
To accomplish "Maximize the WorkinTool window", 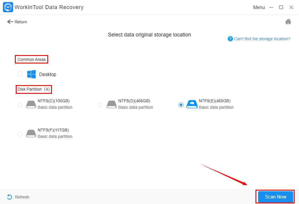I will tap(281, 7).
